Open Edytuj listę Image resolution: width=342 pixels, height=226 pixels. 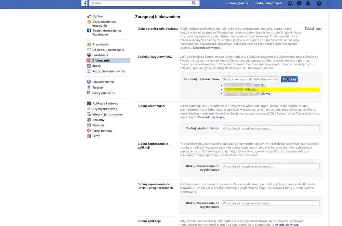coord(312,29)
